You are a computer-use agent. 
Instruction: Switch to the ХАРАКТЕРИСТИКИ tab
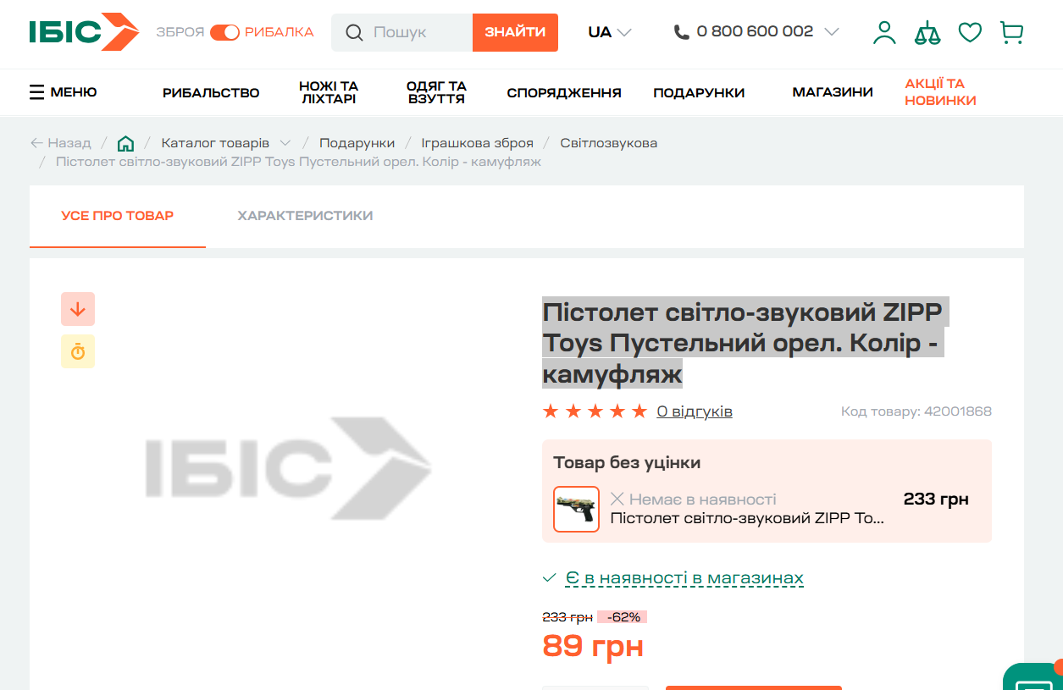[x=305, y=216]
